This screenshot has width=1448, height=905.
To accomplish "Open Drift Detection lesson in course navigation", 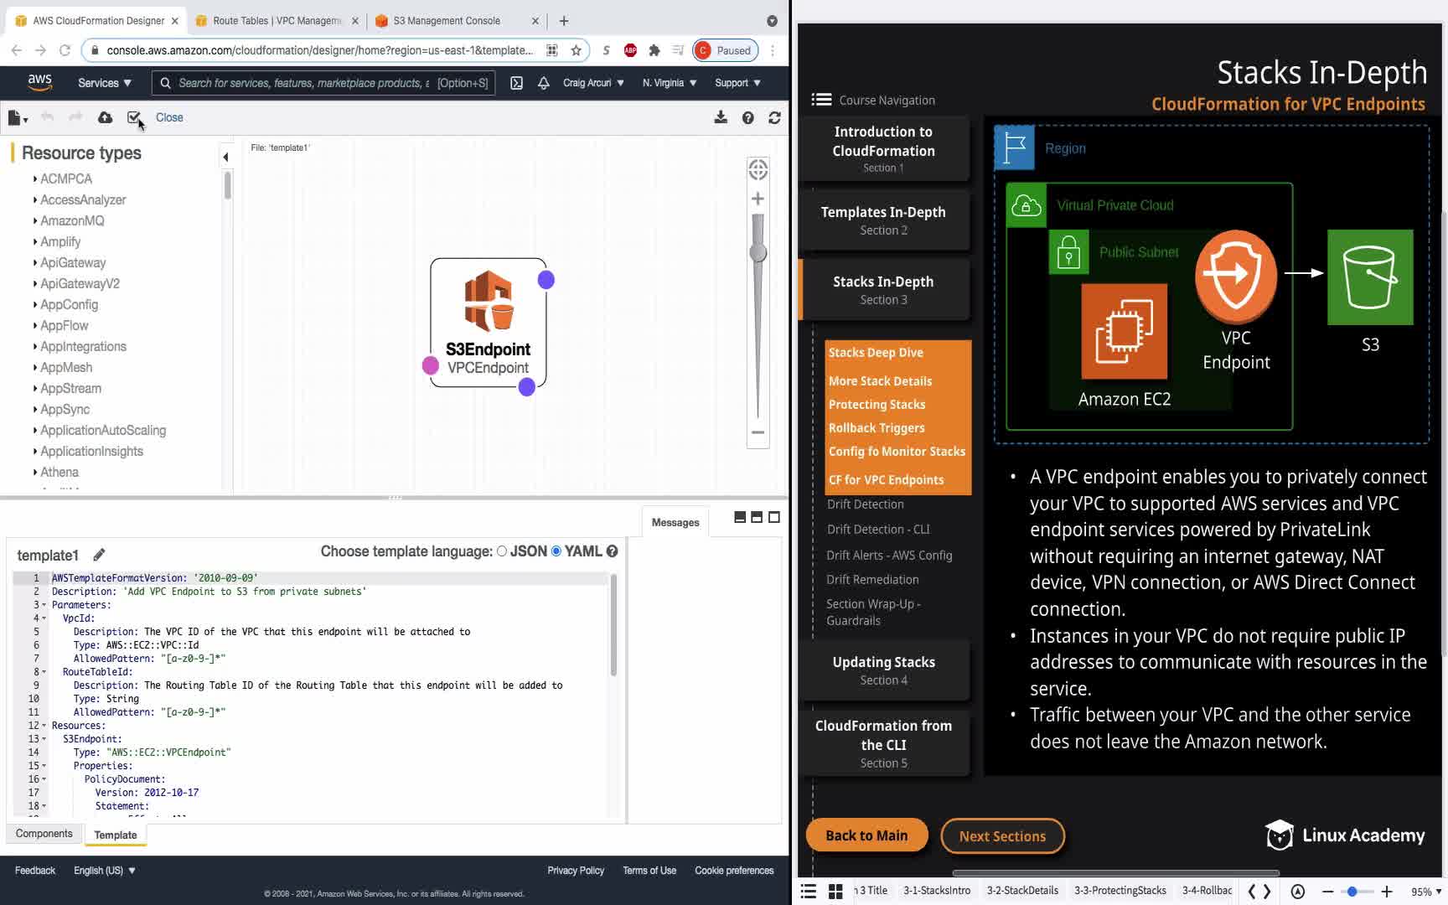I will click(865, 504).
